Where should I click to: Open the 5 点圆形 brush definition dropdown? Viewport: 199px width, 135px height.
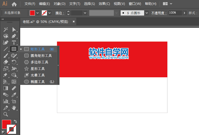(x=147, y=13)
